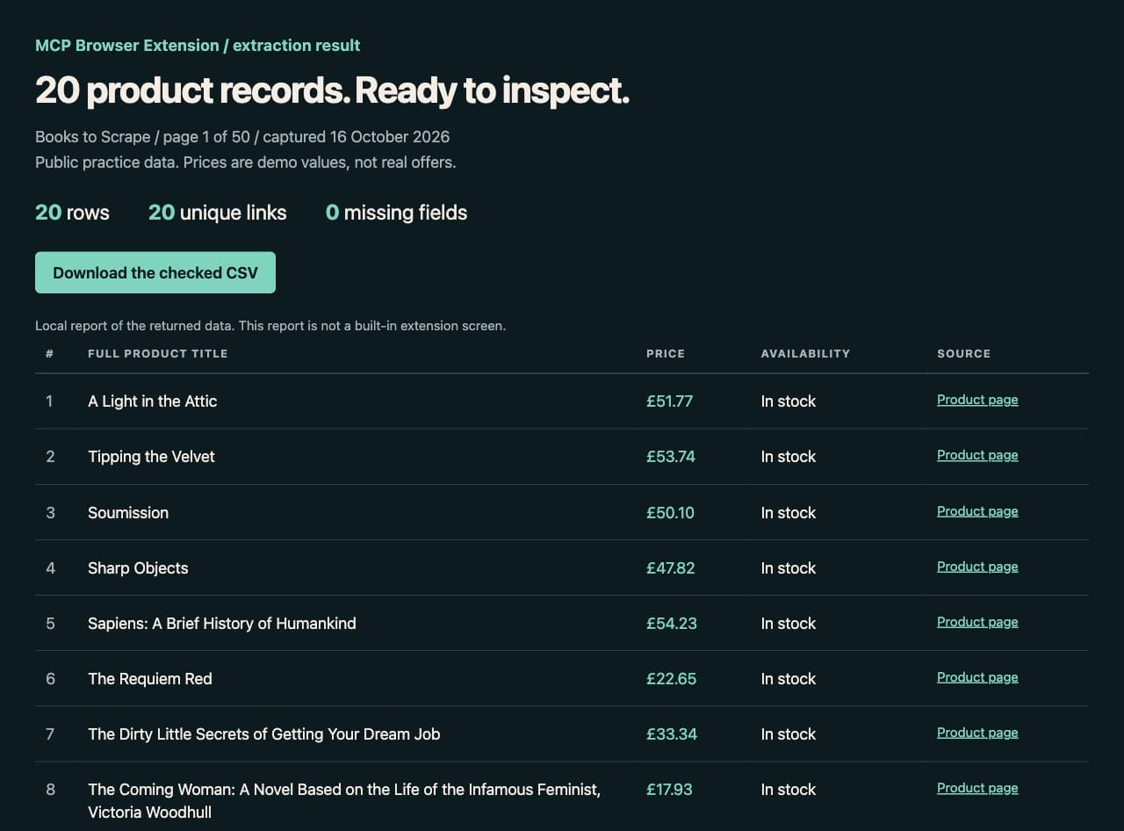Click the PRICE column header
The height and width of the screenshot is (831, 1124).
(666, 353)
